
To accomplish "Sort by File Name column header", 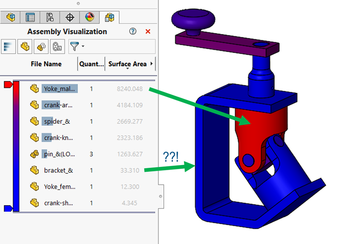I will (46, 64).
